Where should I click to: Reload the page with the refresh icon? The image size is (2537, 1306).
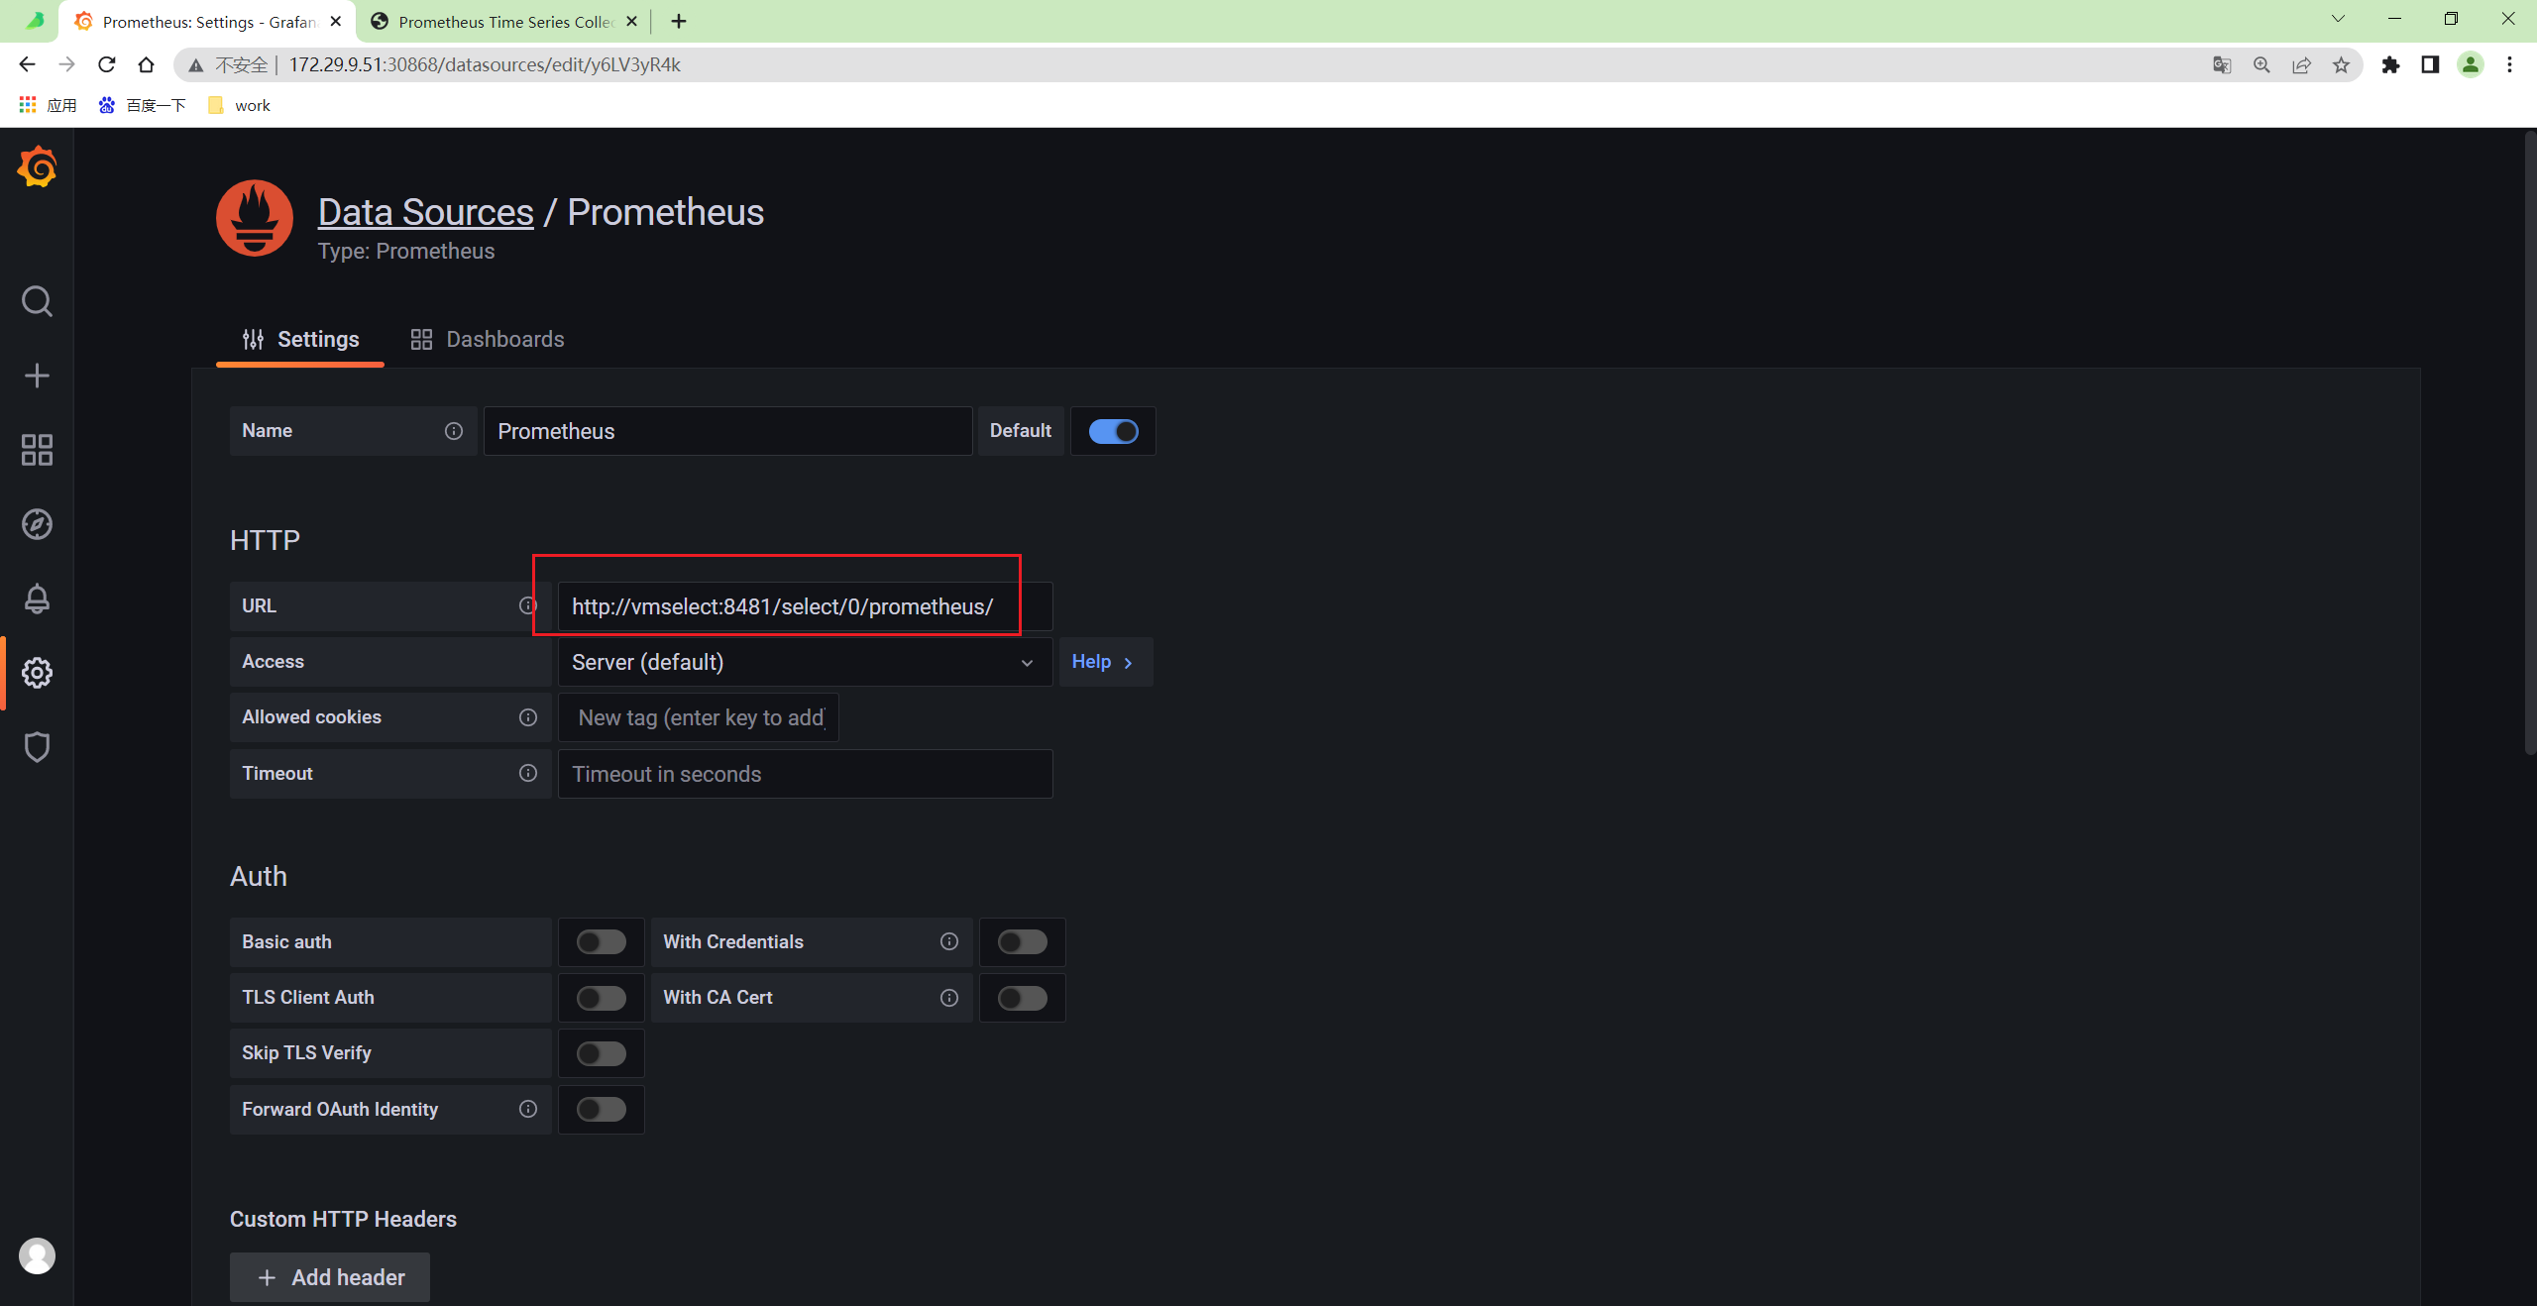[107, 64]
